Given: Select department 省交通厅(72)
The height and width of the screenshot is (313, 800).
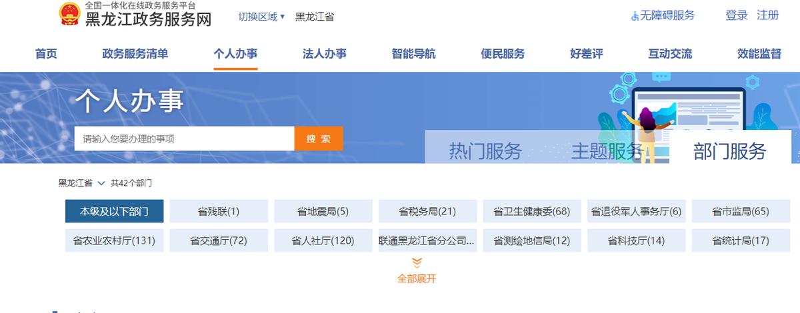Looking at the screenshot, I should [219, 240].
